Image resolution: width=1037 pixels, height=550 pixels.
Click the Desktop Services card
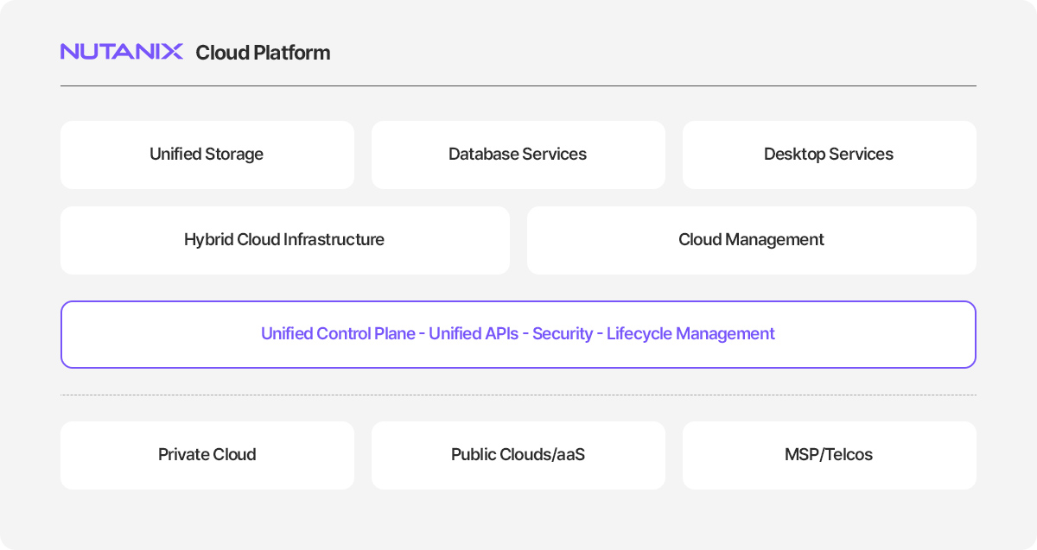tap(830, 155)
